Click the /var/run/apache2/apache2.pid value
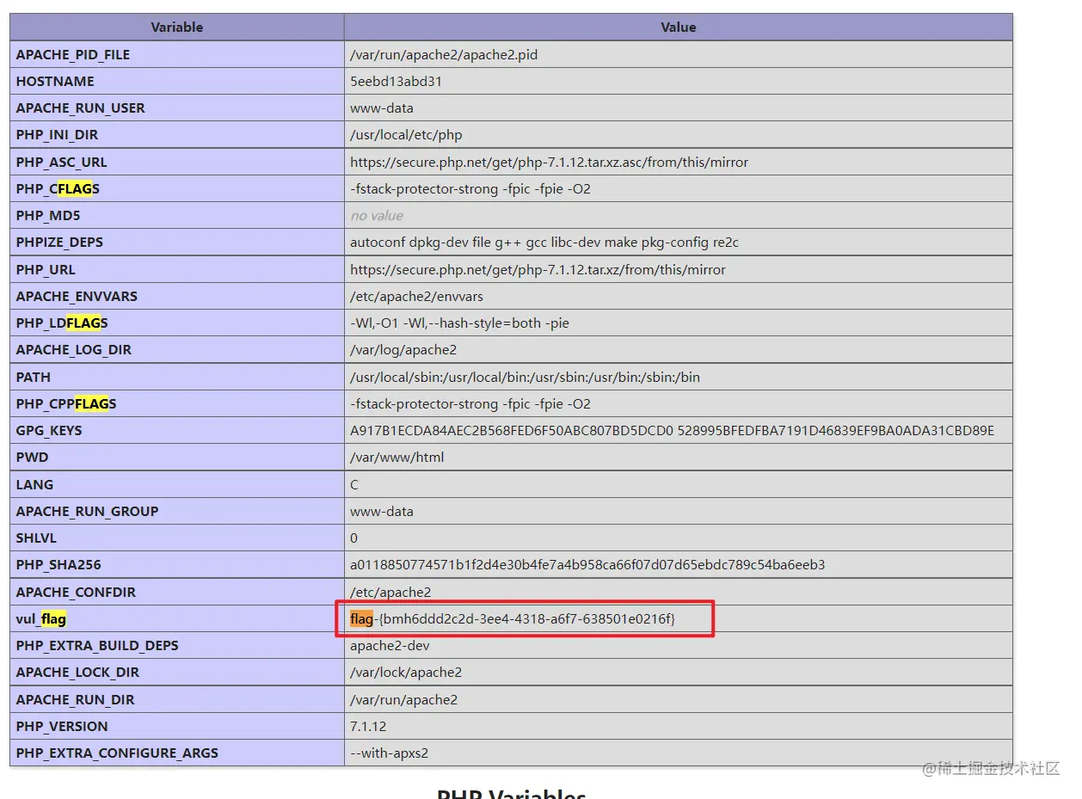Screen dimensions: 1082x799 click(x=444, y=54)
